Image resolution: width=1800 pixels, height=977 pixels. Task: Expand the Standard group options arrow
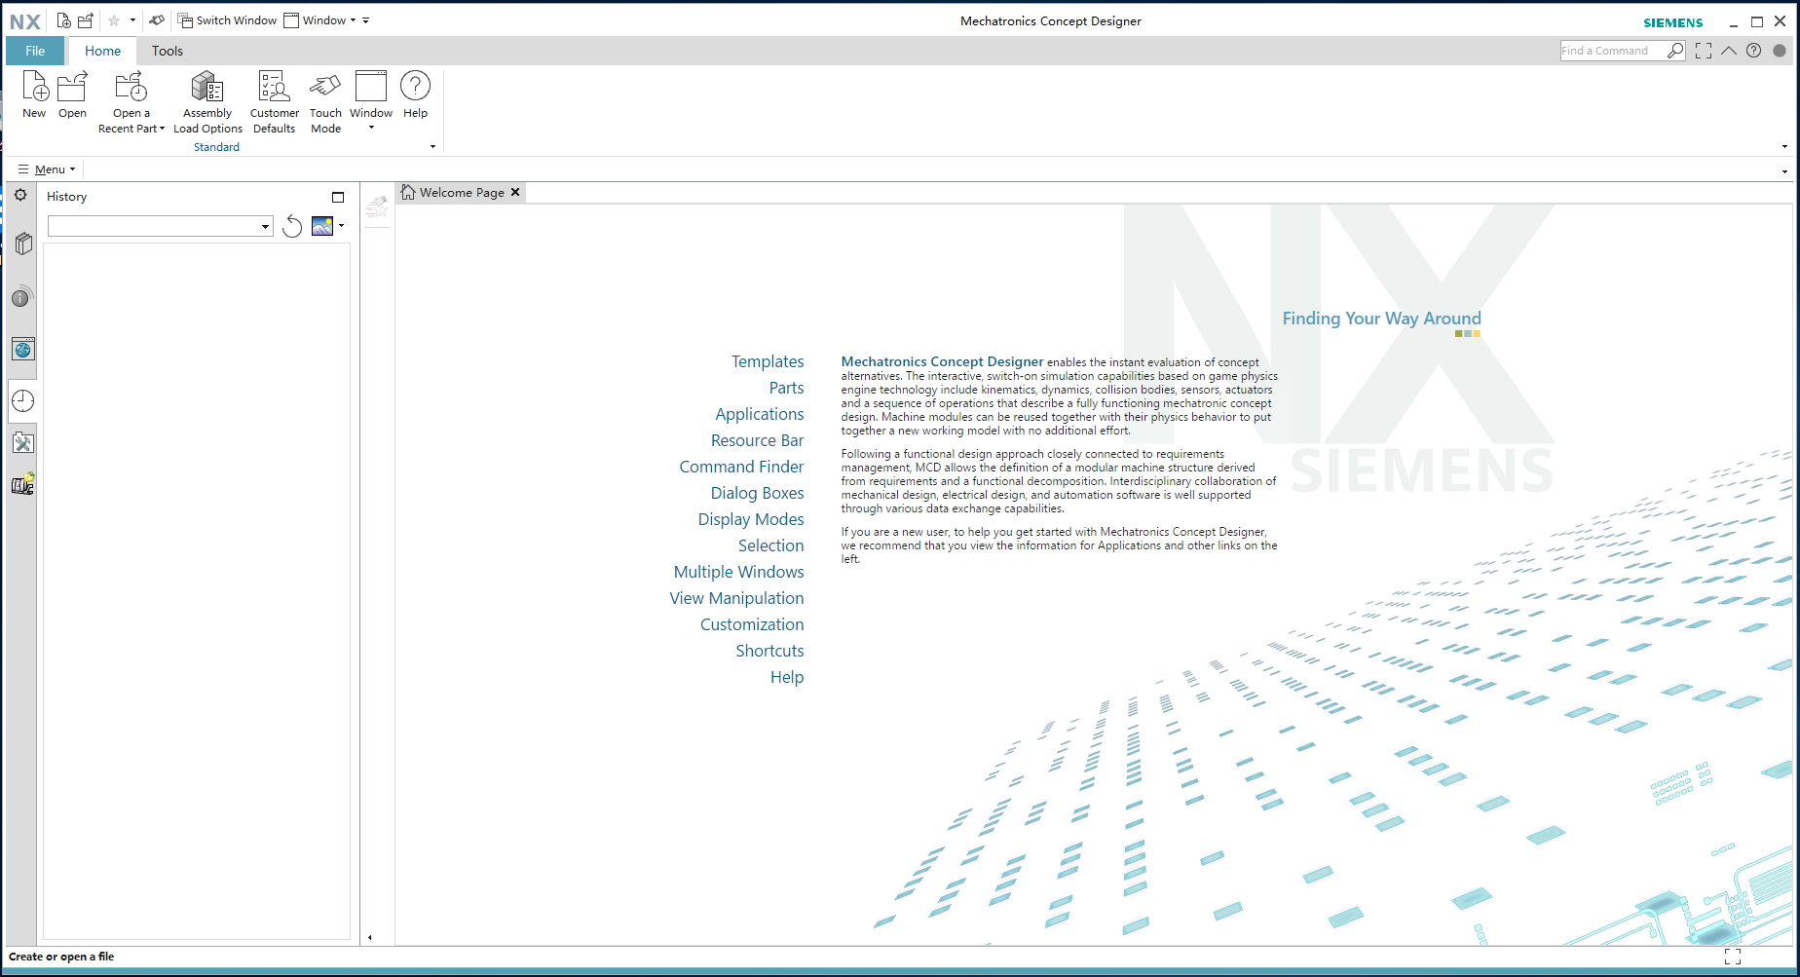tap(433, 147)
